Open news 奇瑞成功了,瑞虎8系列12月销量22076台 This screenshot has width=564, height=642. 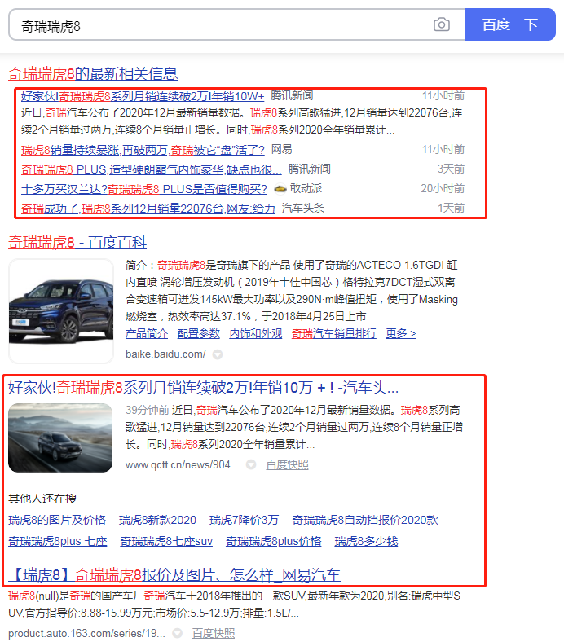pyautogui.click(x=148, y=209)
